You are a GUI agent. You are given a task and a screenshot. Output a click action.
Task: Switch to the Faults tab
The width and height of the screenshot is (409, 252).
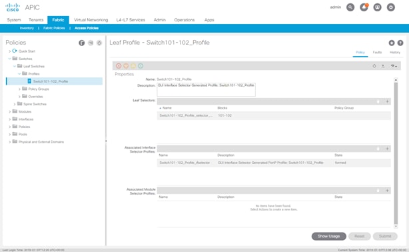(377, 53)
